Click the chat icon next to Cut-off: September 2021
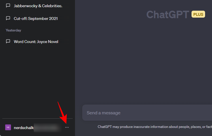The width and height of the screenshot is (212, 136). (8, 18)
